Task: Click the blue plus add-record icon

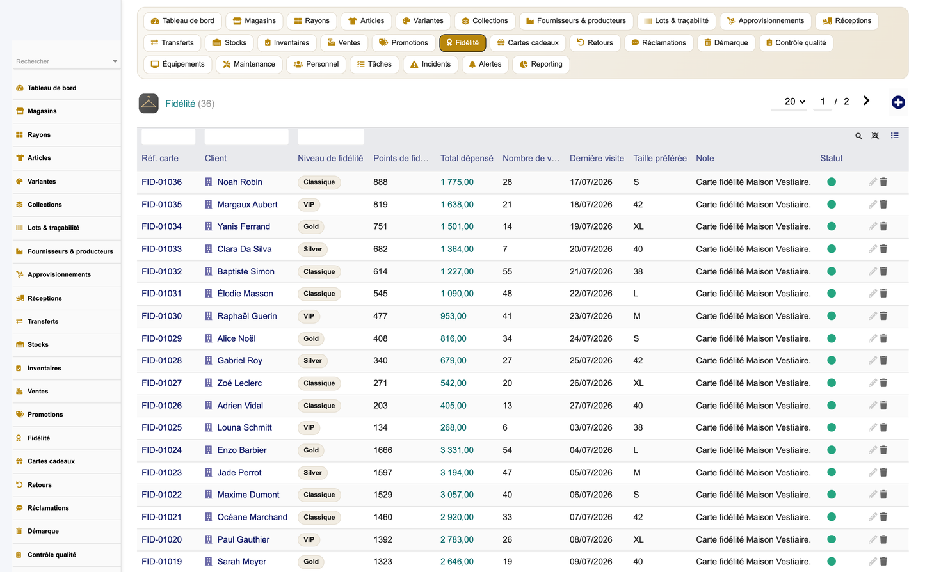Action: (898, 102)
